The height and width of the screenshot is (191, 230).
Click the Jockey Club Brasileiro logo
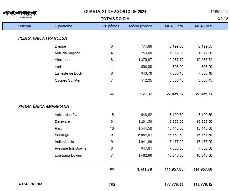coord(20,14)
